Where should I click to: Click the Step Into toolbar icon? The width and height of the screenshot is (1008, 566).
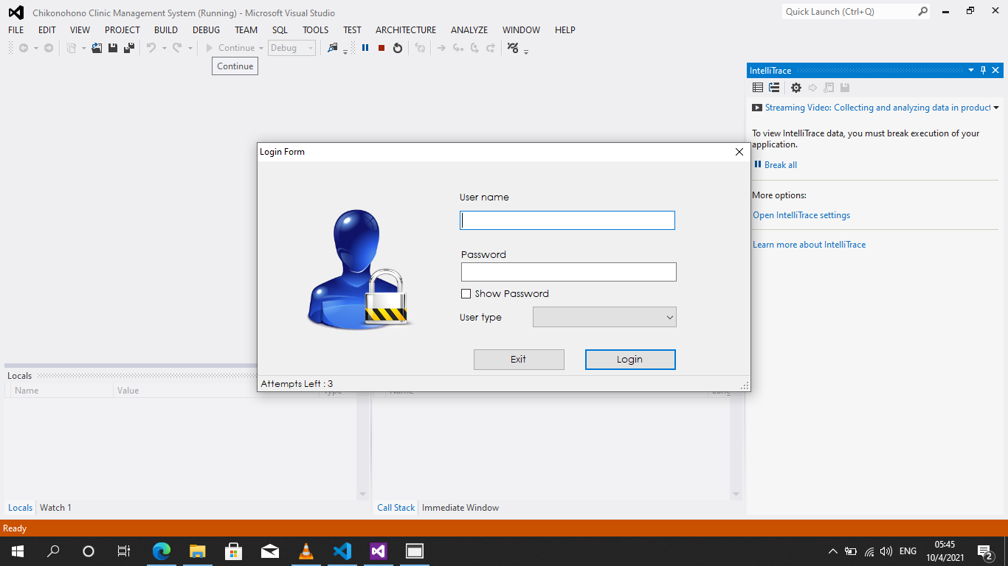click(458, 48)
